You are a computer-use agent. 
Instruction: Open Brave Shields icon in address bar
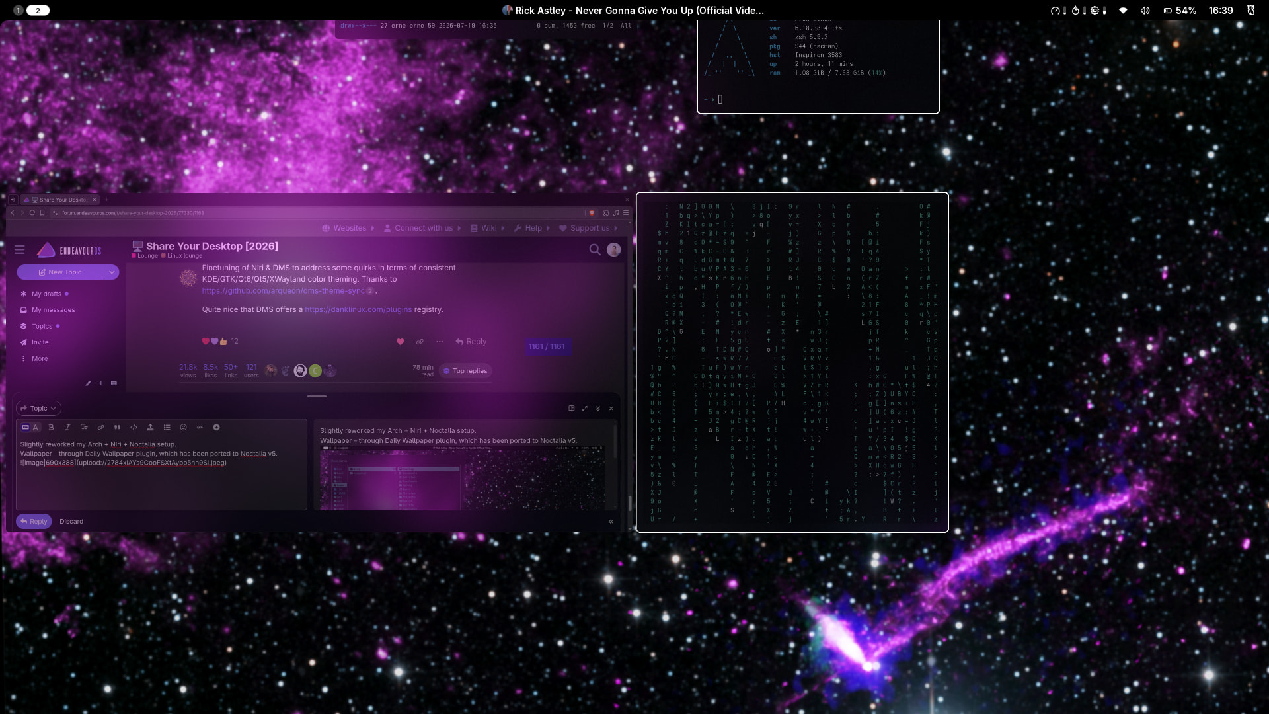(592, 213)
